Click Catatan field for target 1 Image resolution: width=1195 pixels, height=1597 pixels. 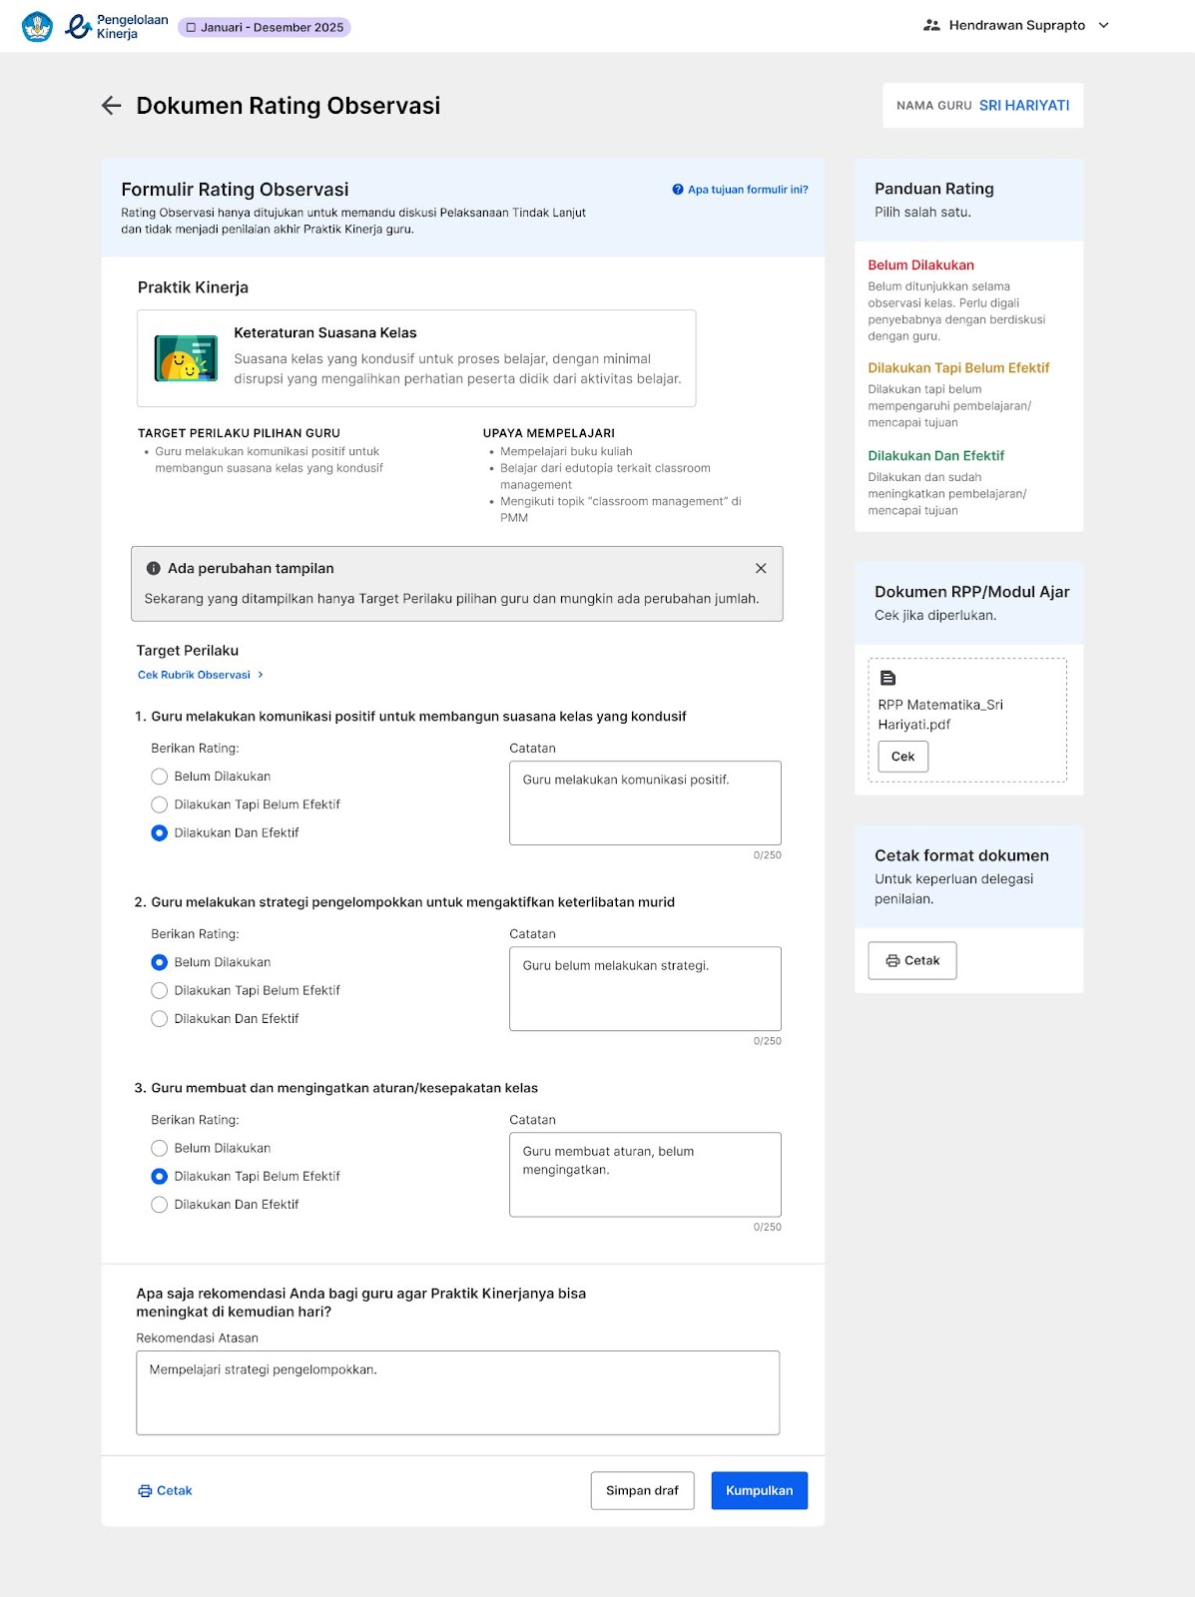(x=645, y=802)
